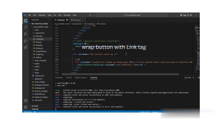Open yarn.lock file
Viewport: 222px width, 125px height.
(38, 100)
